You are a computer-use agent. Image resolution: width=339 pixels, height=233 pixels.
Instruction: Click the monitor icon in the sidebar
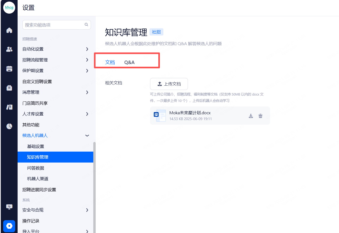9,207
